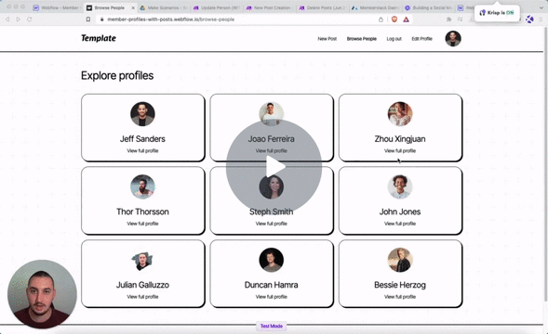Open the extensions puzzle icon
This screenshot has height=334, width=548.
(x=448, y=19)
